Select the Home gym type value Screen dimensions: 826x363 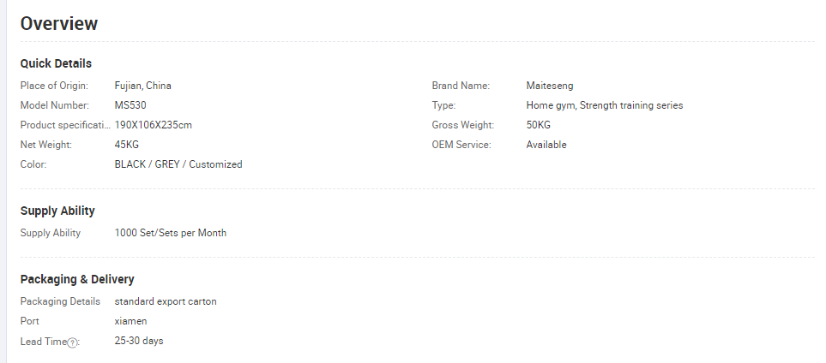(x=604, y=105)
